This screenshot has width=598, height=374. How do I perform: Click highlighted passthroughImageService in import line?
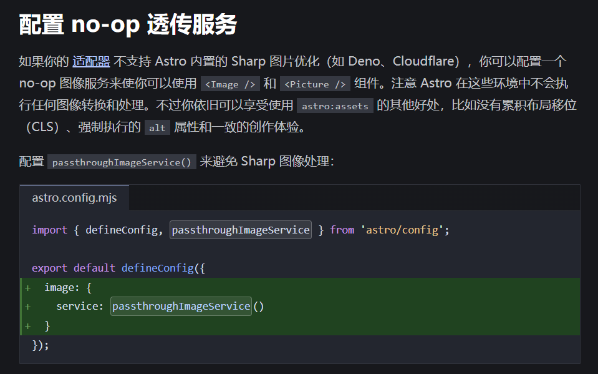pos(240,230)
